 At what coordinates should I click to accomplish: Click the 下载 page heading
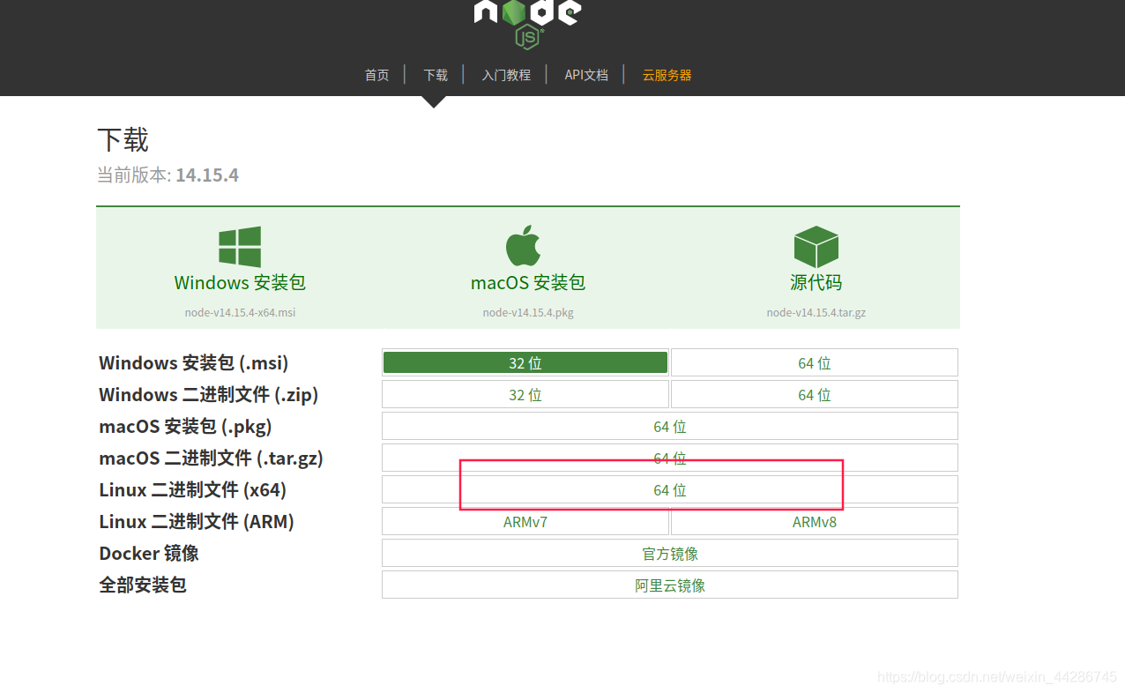pos(123,139)
